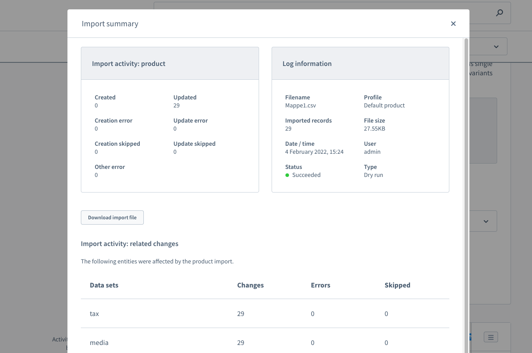Click the green Succeeded status dot
The height and width of the screenshot is (353, 532).
click(x=287, y=175)
